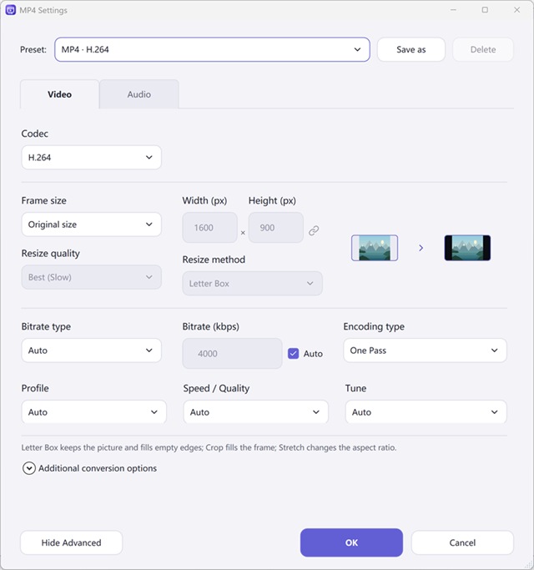Open the Resize method Letter Box dropdown
This screenshot has height=570, width=534.
point(252,283)
